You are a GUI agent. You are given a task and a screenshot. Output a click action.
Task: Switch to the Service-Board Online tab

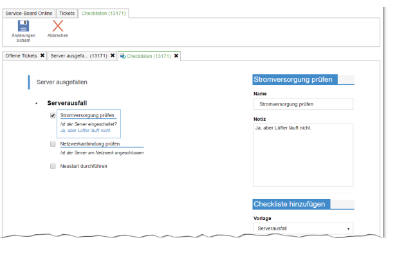coord(29,13)
